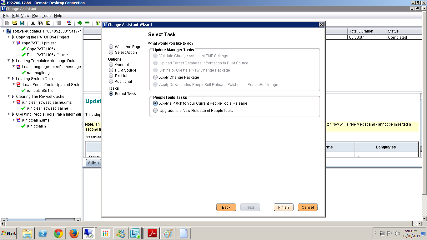Screen dimensions: 427x240
Task: Switch to the Activity tab
Action: pos(93,162)
